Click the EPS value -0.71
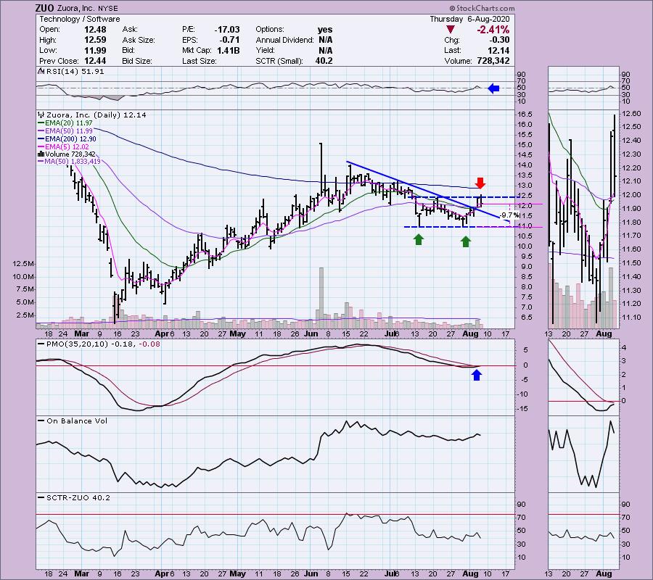 pyautogui.click(x=229, y=40)
